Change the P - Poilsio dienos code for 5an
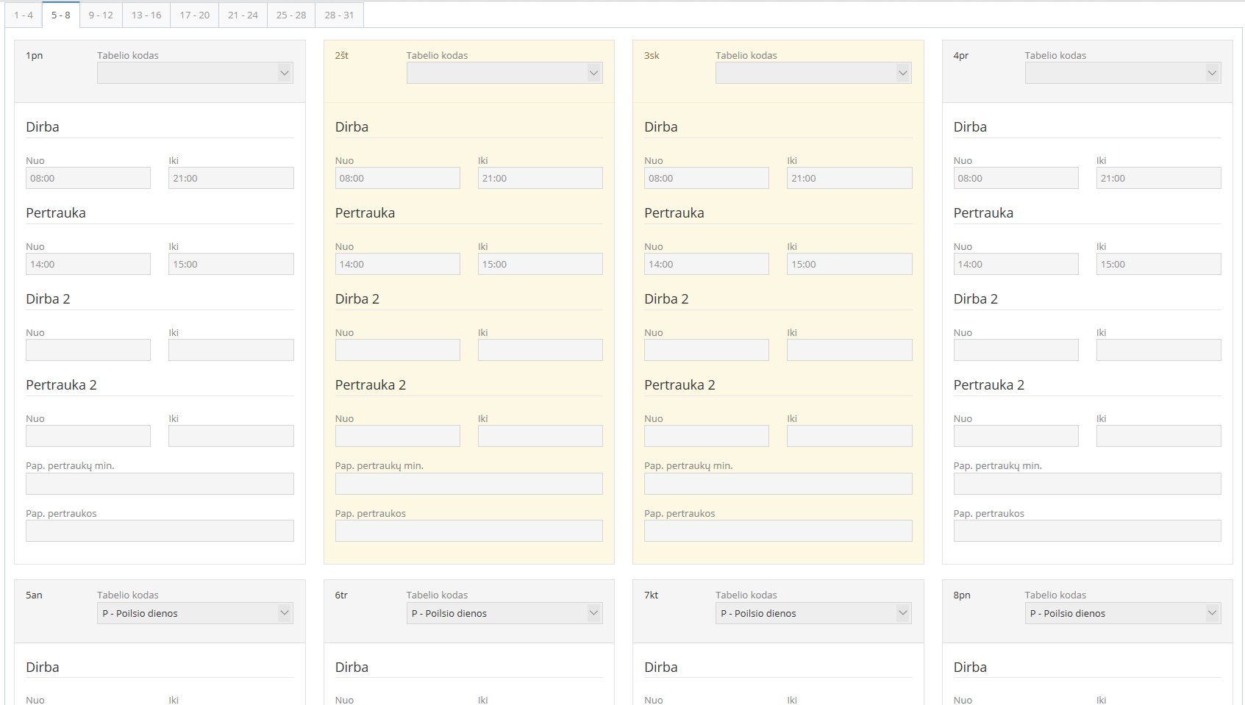The image size is (1245, 705). 195,613
